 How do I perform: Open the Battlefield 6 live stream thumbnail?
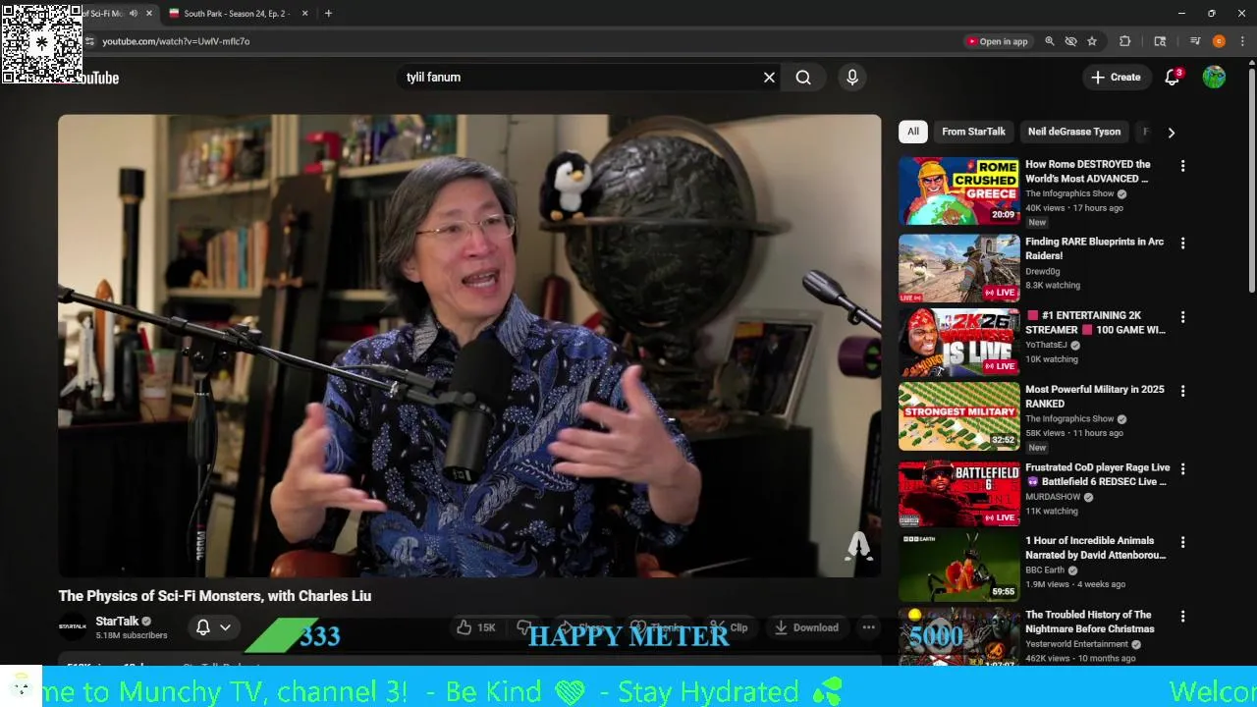pos(958,494)
